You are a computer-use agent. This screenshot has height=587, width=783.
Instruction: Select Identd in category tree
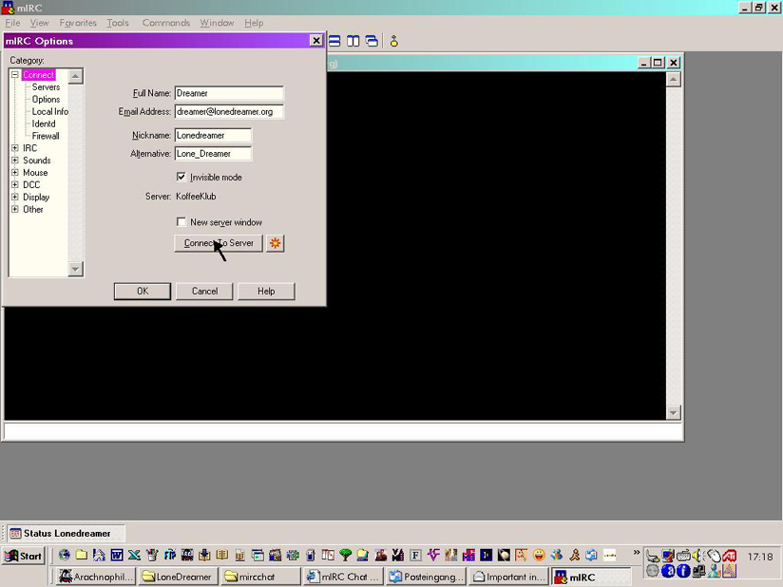44,123
